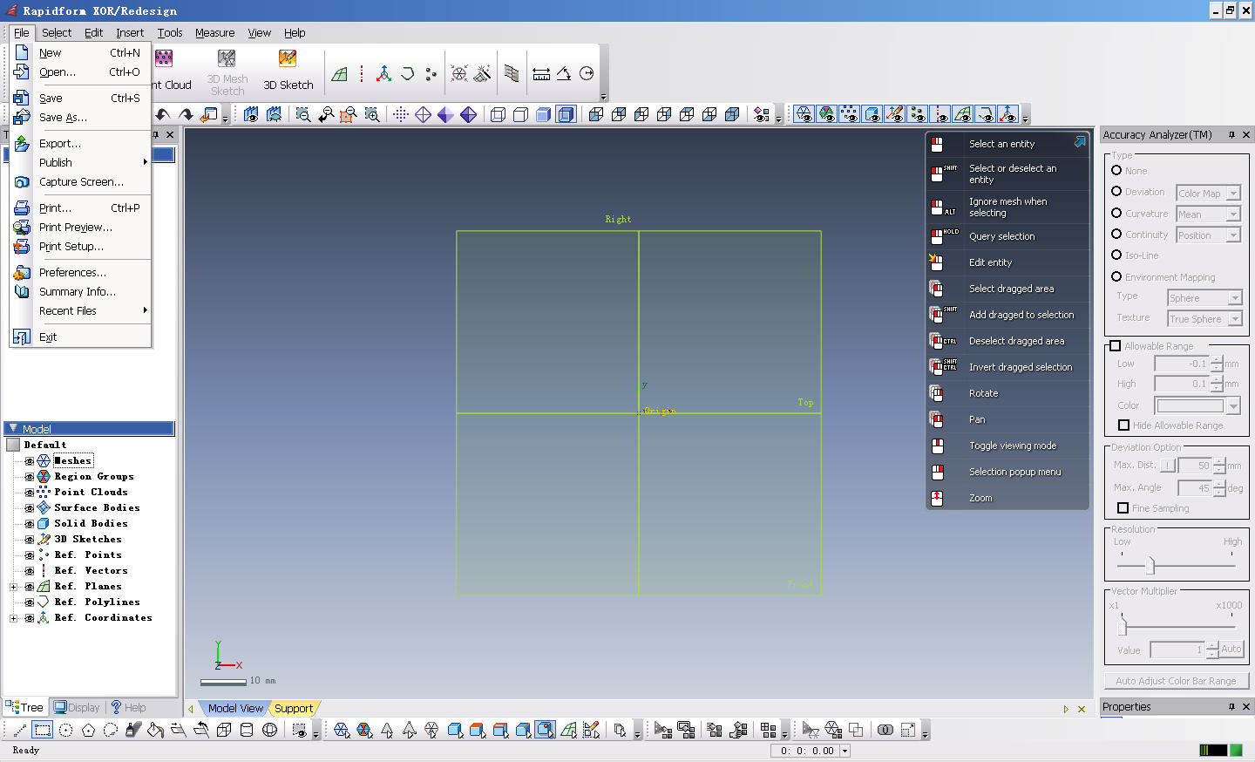Image resolution: width=1255 pixels, height=762 pixels.
Task: Click the allowable range color swatch
Action: (1191, 406)
